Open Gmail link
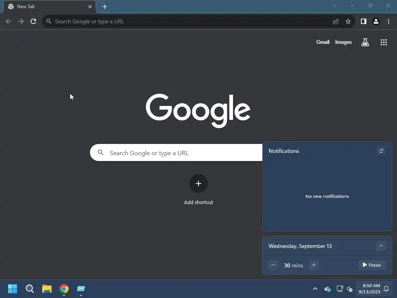The height and width of the screenshot is (298, 397). [x=323, y=42]
